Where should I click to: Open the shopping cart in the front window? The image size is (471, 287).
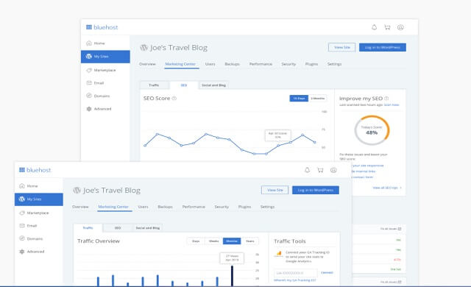click(320, 170)
